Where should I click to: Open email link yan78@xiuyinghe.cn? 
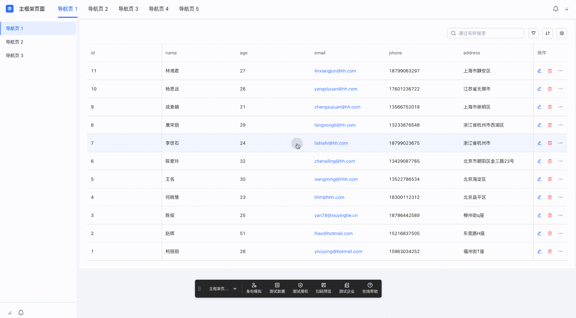[336, 215]
